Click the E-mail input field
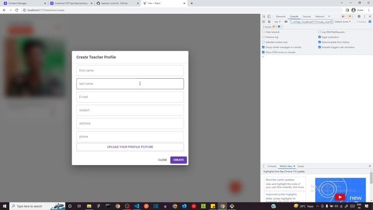 click(130, 97)
